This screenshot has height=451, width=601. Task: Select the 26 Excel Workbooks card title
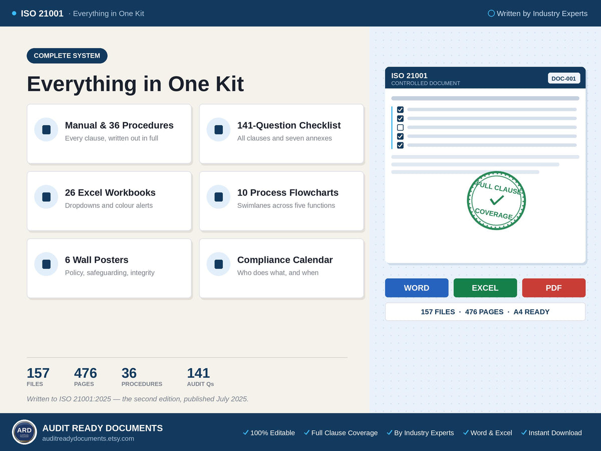pos(110,192)
